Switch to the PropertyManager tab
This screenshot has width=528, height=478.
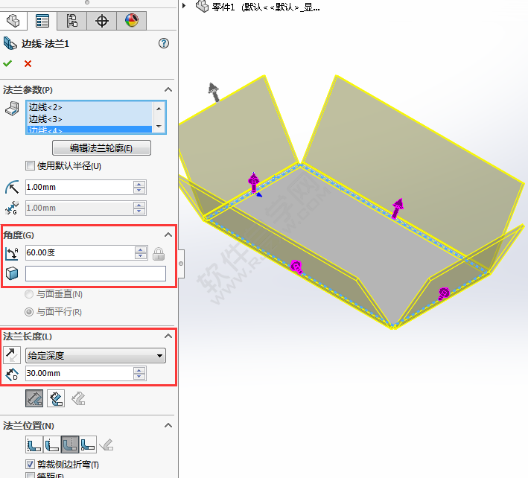pos(42,21)
